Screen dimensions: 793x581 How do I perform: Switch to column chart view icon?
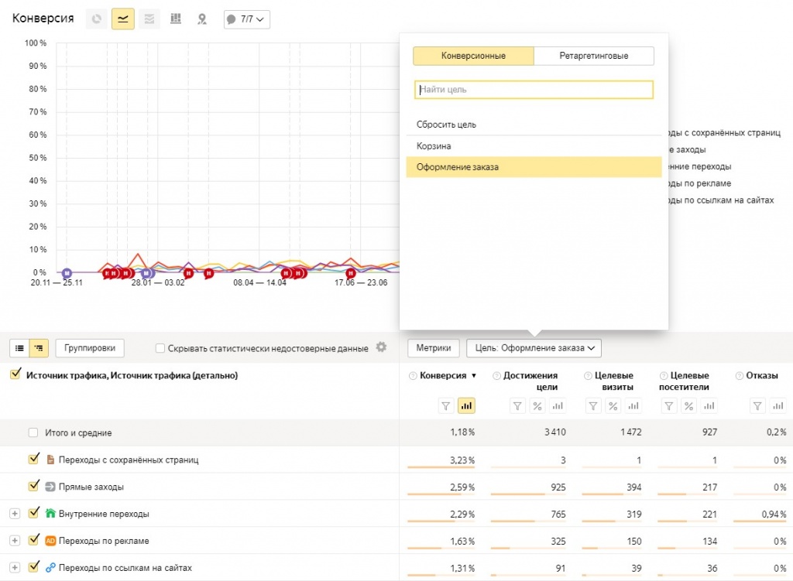click(x=176, y=19)
